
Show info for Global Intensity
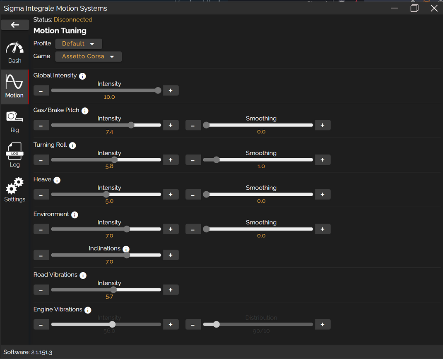tap(82, 76)
